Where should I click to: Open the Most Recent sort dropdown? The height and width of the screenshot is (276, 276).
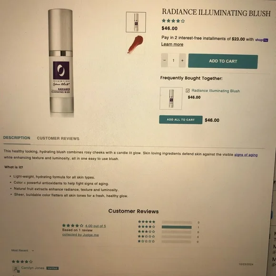click(22, 250)
